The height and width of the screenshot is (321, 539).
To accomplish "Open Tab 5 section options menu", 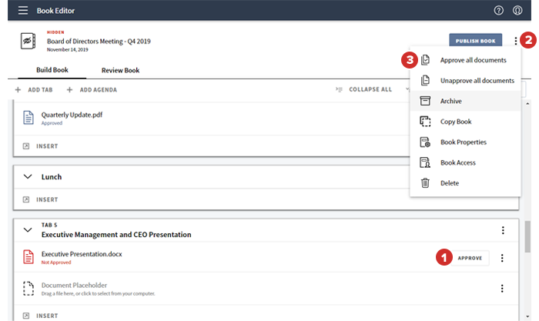I will [x=503, y=229].
